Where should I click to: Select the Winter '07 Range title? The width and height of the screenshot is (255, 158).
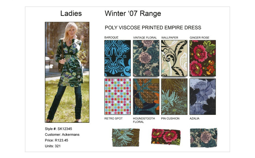133,13
